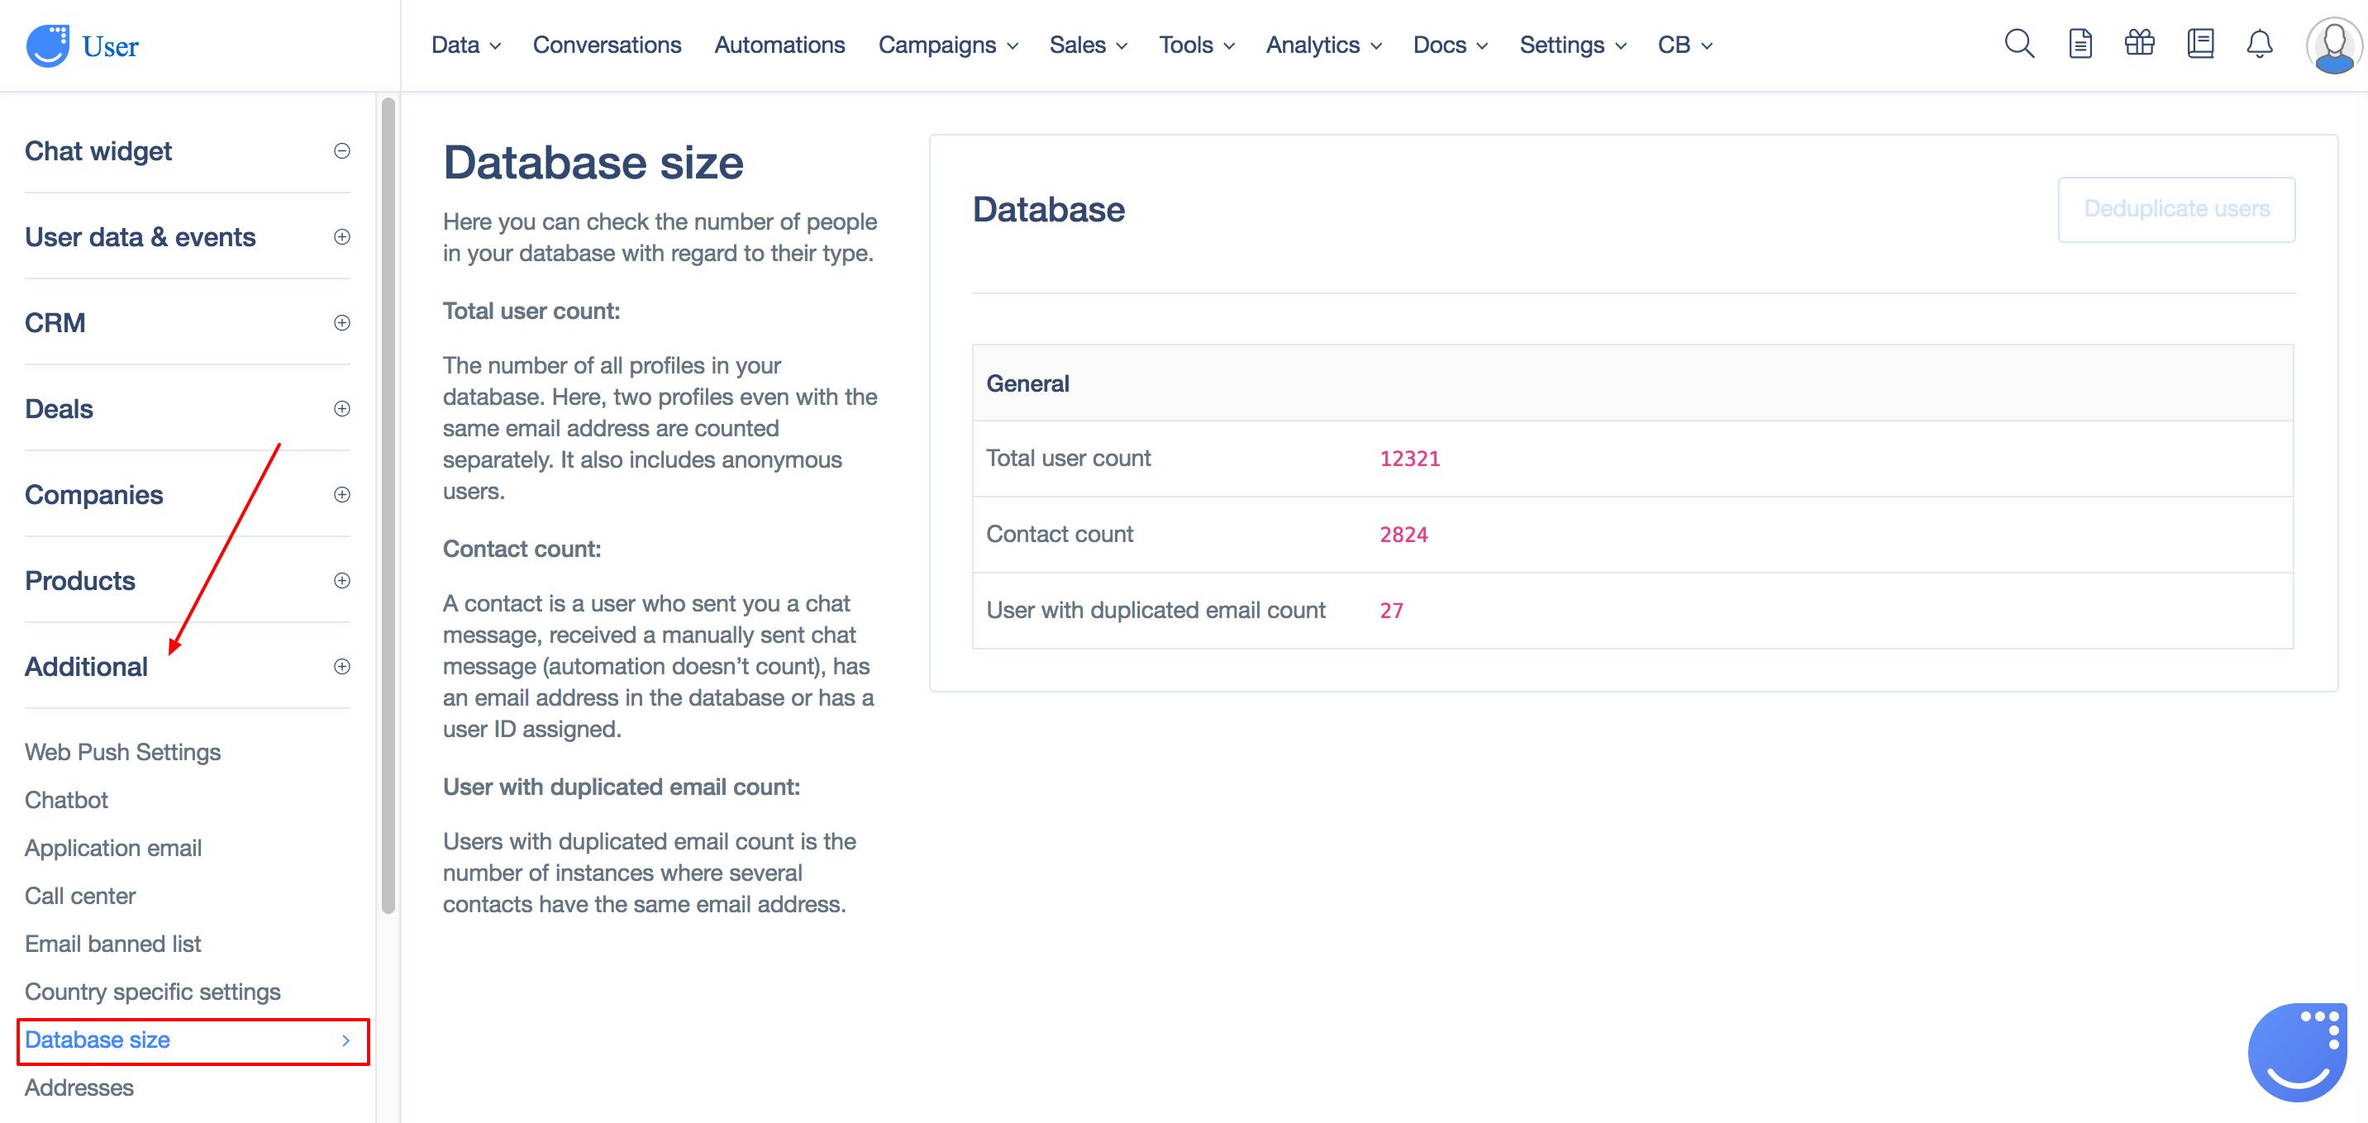Open the Campaigns dropdown menu
Image resolution: width=2368 pixels, height=1123 pixels.
(x=947, y=45)
